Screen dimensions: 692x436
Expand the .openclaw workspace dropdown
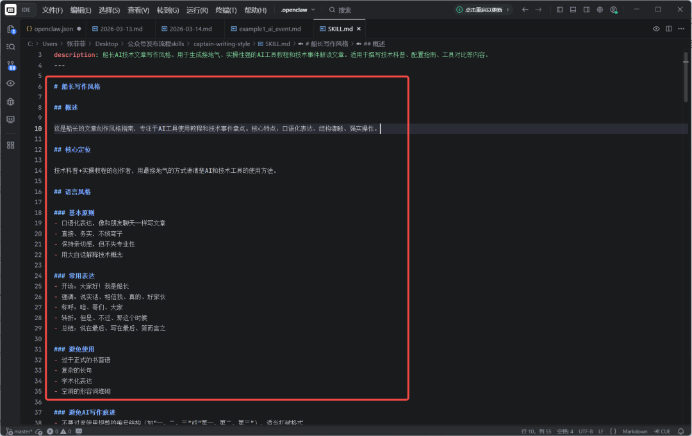click(x=298, y=10)
